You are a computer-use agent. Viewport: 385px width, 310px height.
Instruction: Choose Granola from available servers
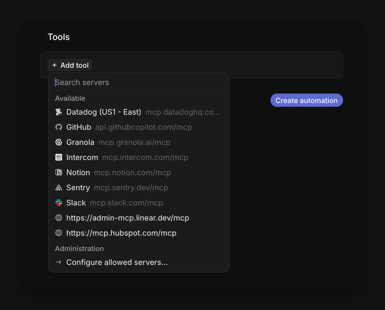point(139,142)
